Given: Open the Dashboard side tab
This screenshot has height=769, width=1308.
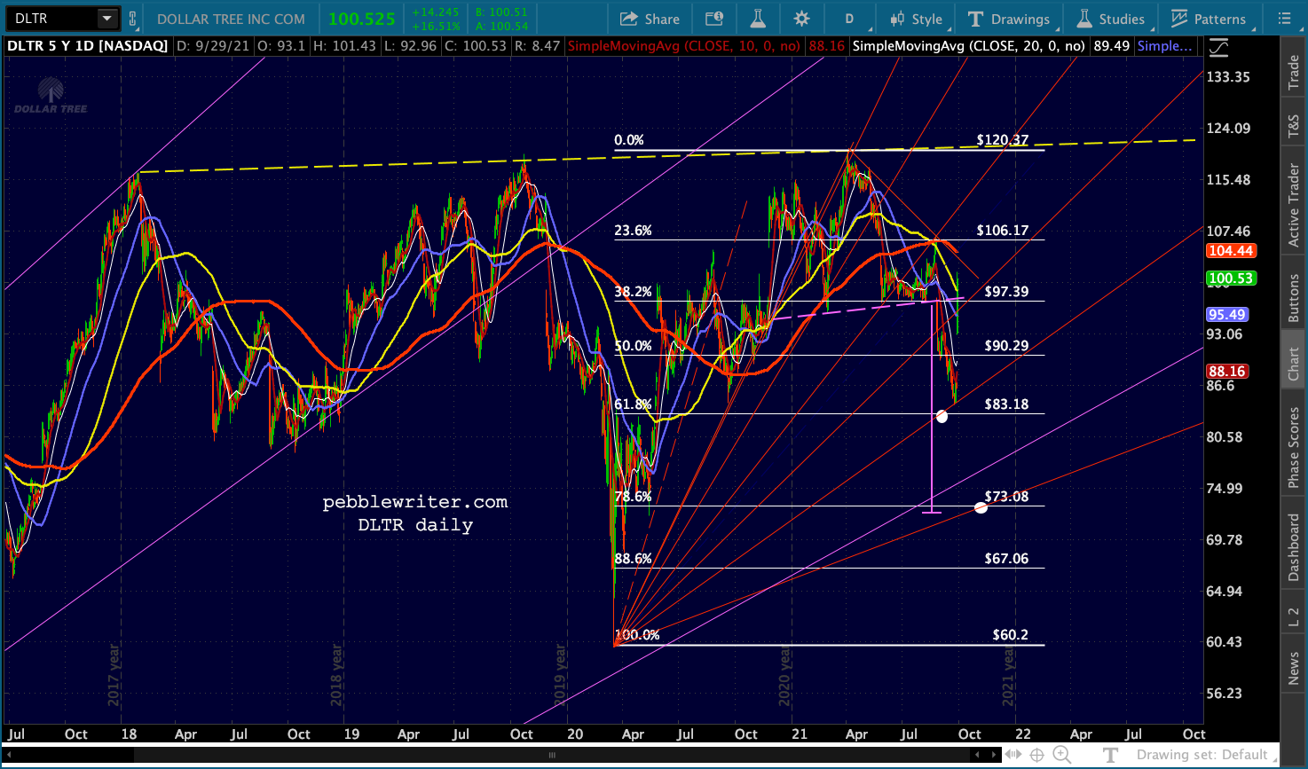Looking at the screenshot, I should (1294, 547).
